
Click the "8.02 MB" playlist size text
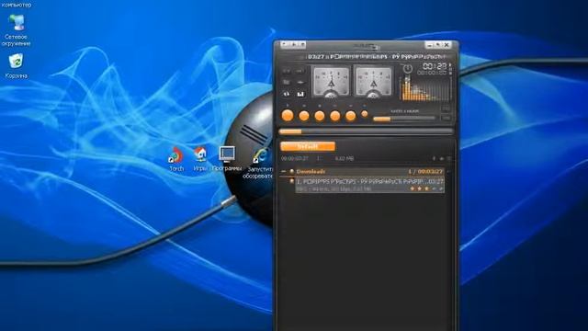(345, 159)
